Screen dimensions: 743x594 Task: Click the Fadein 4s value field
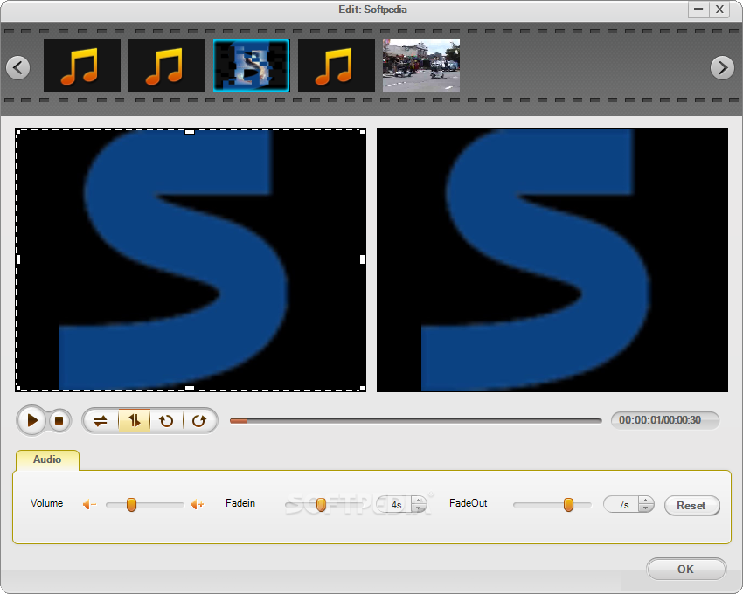point(395,505)
